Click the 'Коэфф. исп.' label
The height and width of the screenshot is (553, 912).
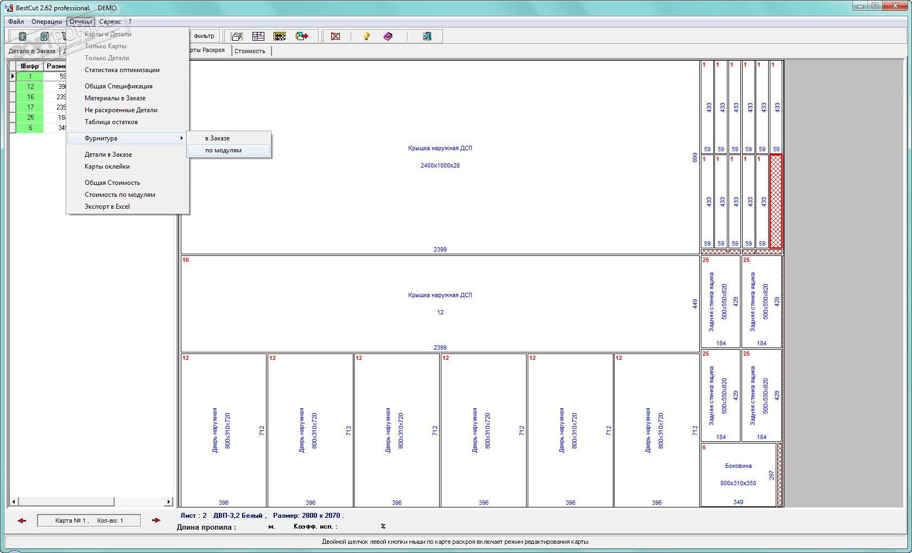pos(315,526)
